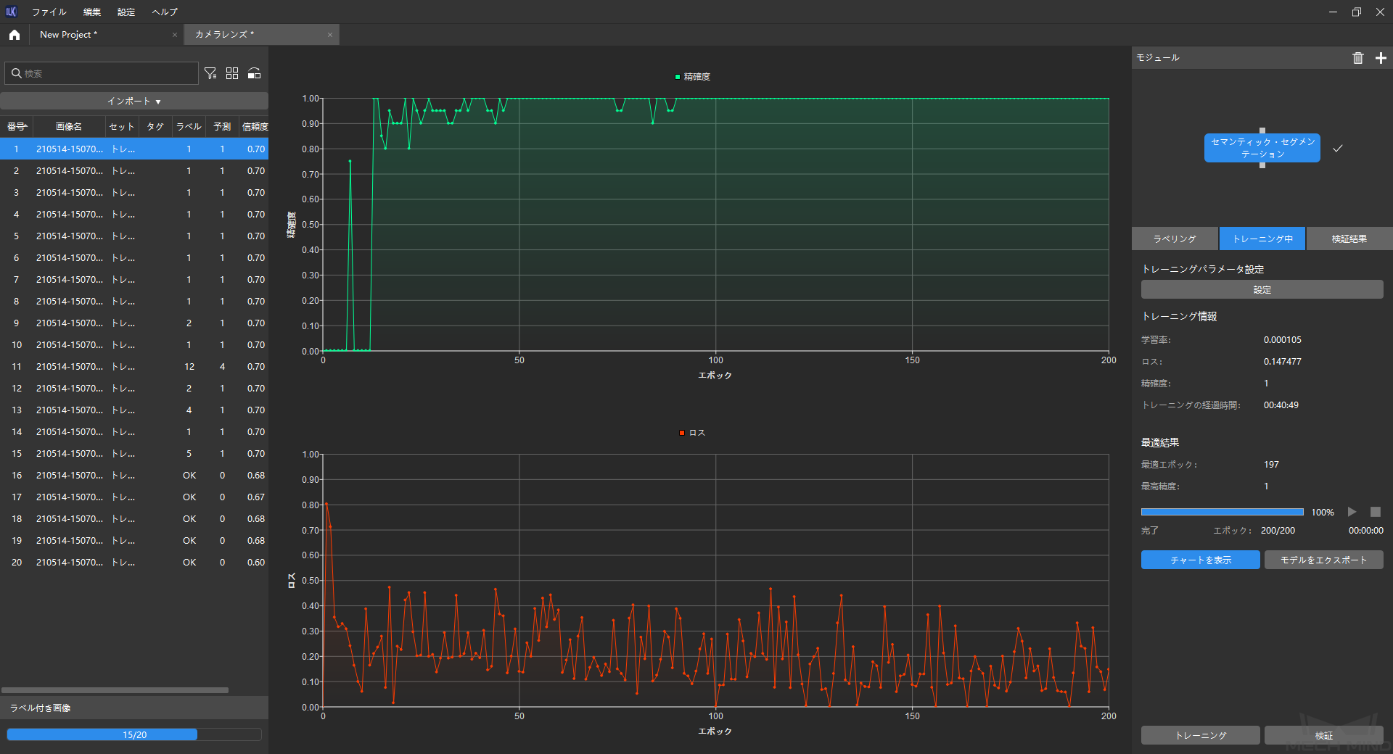
Task: Click the 15/20 labeled images progress bar
Action: tap(134, 734)
